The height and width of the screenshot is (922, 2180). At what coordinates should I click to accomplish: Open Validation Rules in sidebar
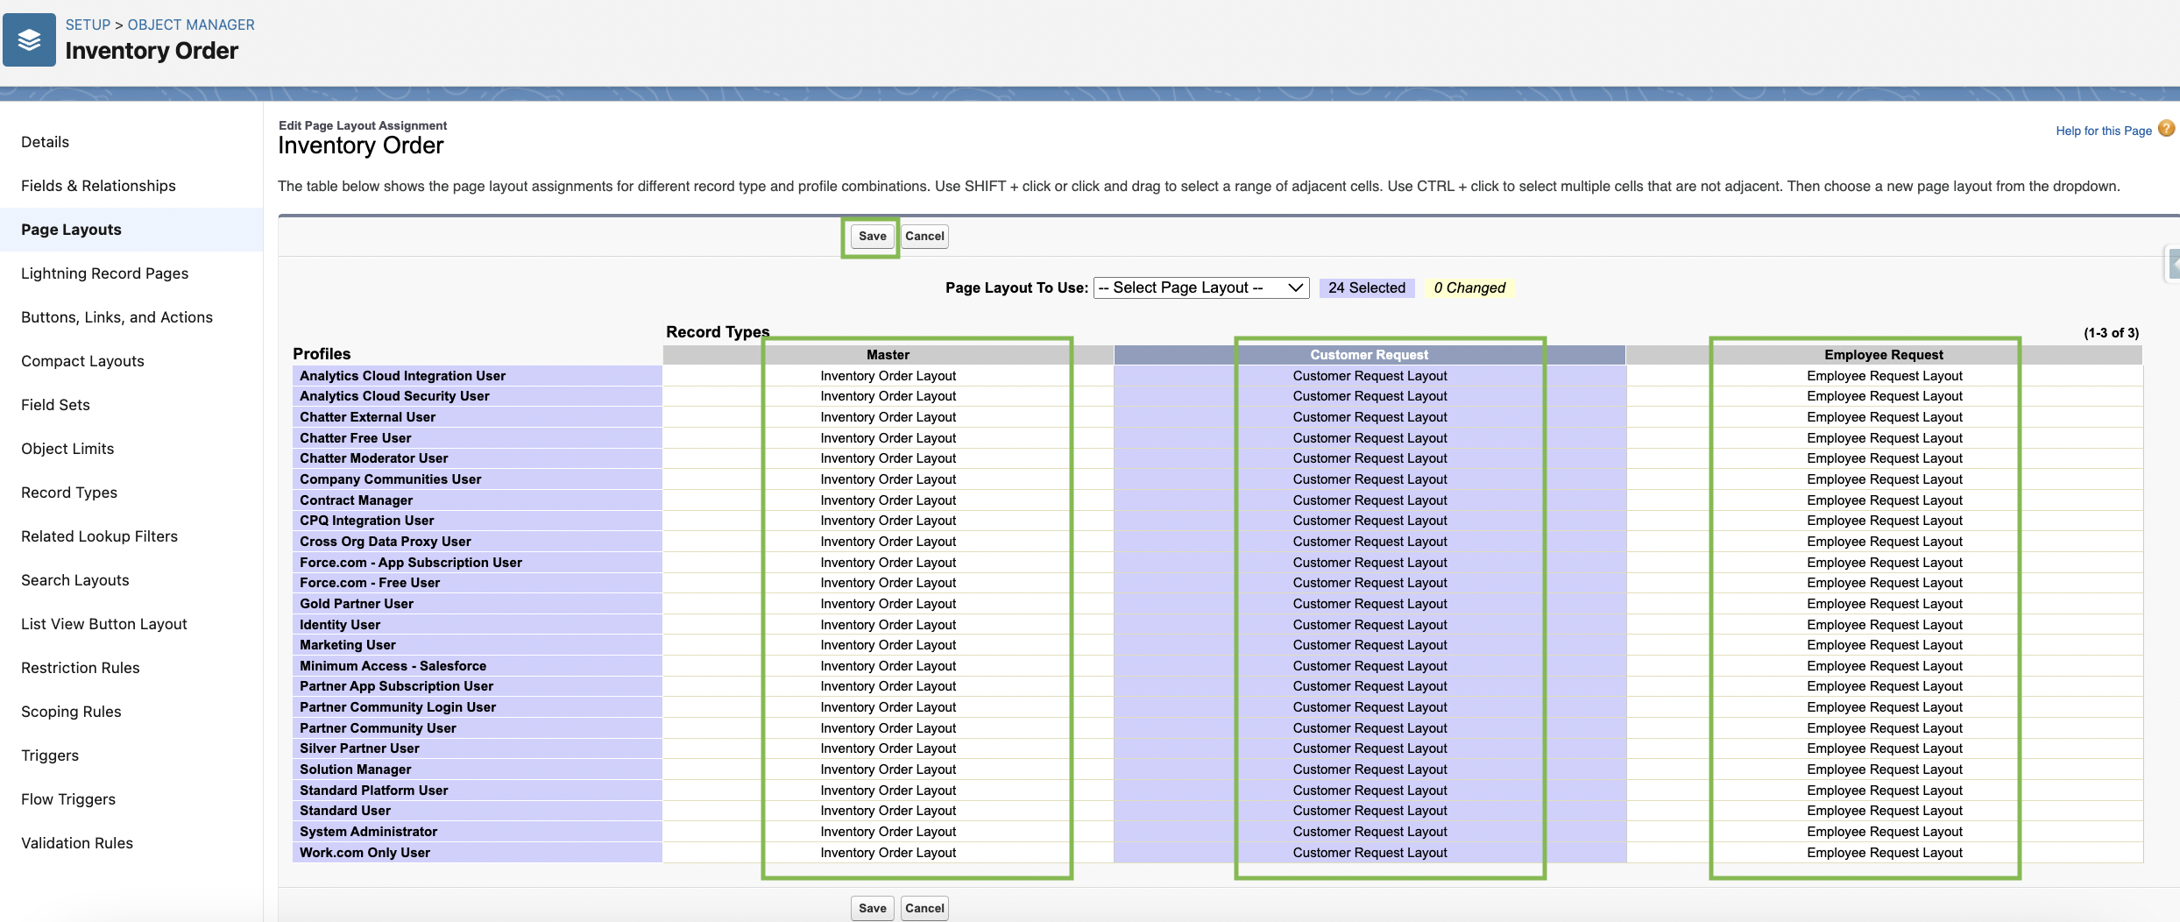point(77,843)
